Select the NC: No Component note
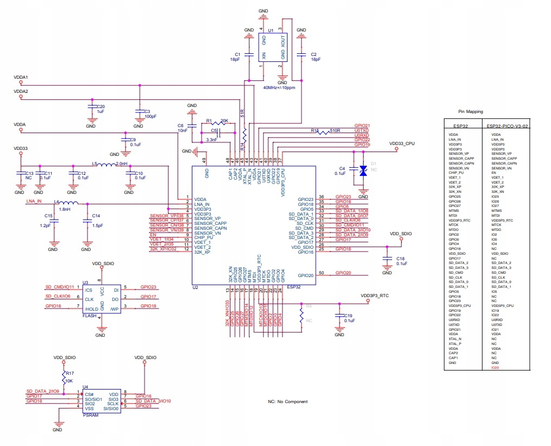This screenshot has height=446, width=551. pos(287,401)
